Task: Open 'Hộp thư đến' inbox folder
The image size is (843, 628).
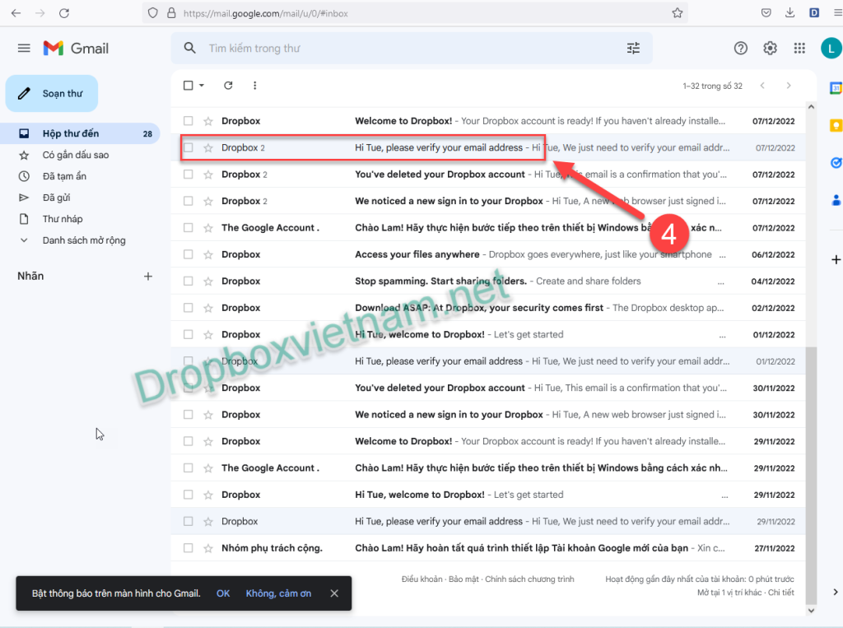Action: pos(80,133)
